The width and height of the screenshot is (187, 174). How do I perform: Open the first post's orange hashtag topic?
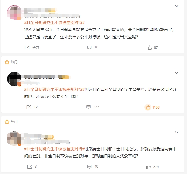pos(54,23)
